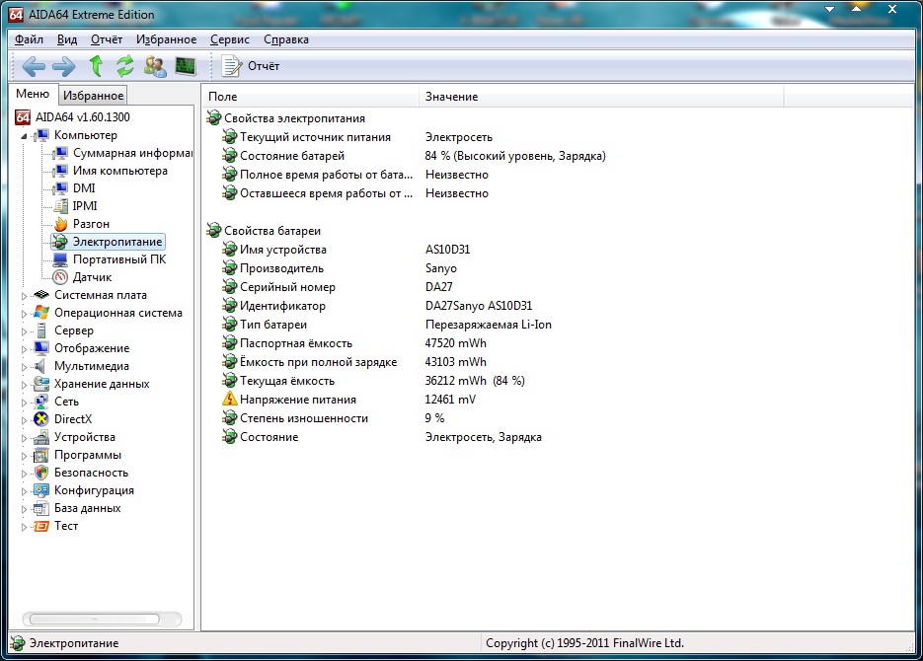Click the Устройства printer icon
The height and width of the screenshot is (661, 923).
pyautogui.click(x=41, y=437)
